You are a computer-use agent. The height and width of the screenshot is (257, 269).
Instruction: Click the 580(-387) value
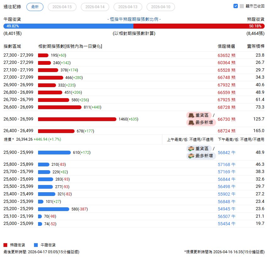coord(80,209)
